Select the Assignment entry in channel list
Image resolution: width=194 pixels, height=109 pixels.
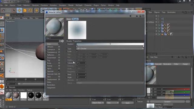coord(51,88)
